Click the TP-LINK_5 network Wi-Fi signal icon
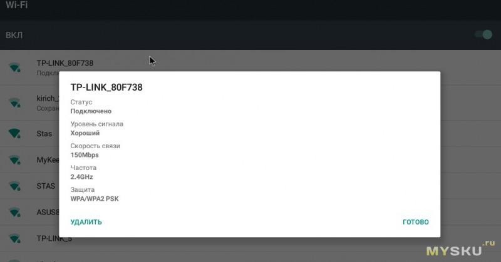This screenshot has width=501, height=262. pos(14,238)
